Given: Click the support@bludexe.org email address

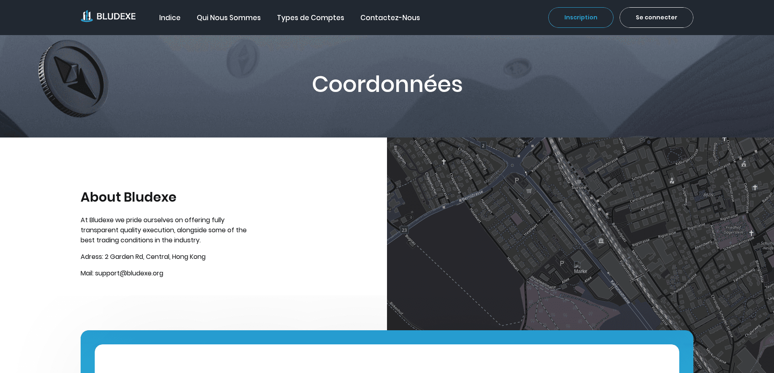Looking at the screenshot, I should coord(129,273).
